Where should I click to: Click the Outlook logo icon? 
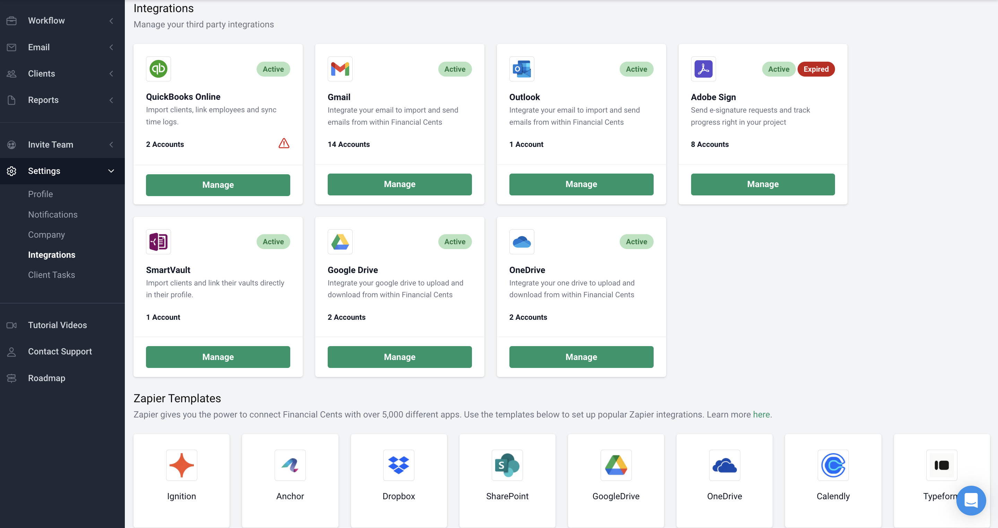coord(522,69)
